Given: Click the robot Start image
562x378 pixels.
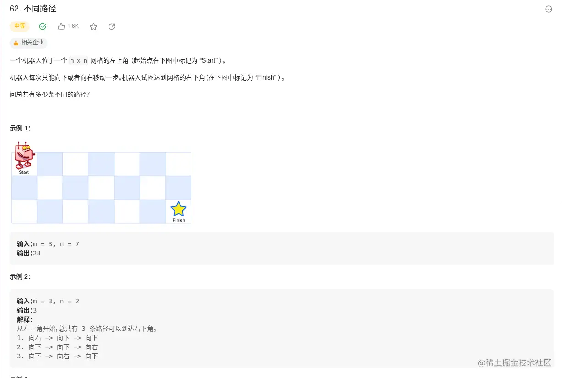Looking at the screenshot, I should point(24,158).
